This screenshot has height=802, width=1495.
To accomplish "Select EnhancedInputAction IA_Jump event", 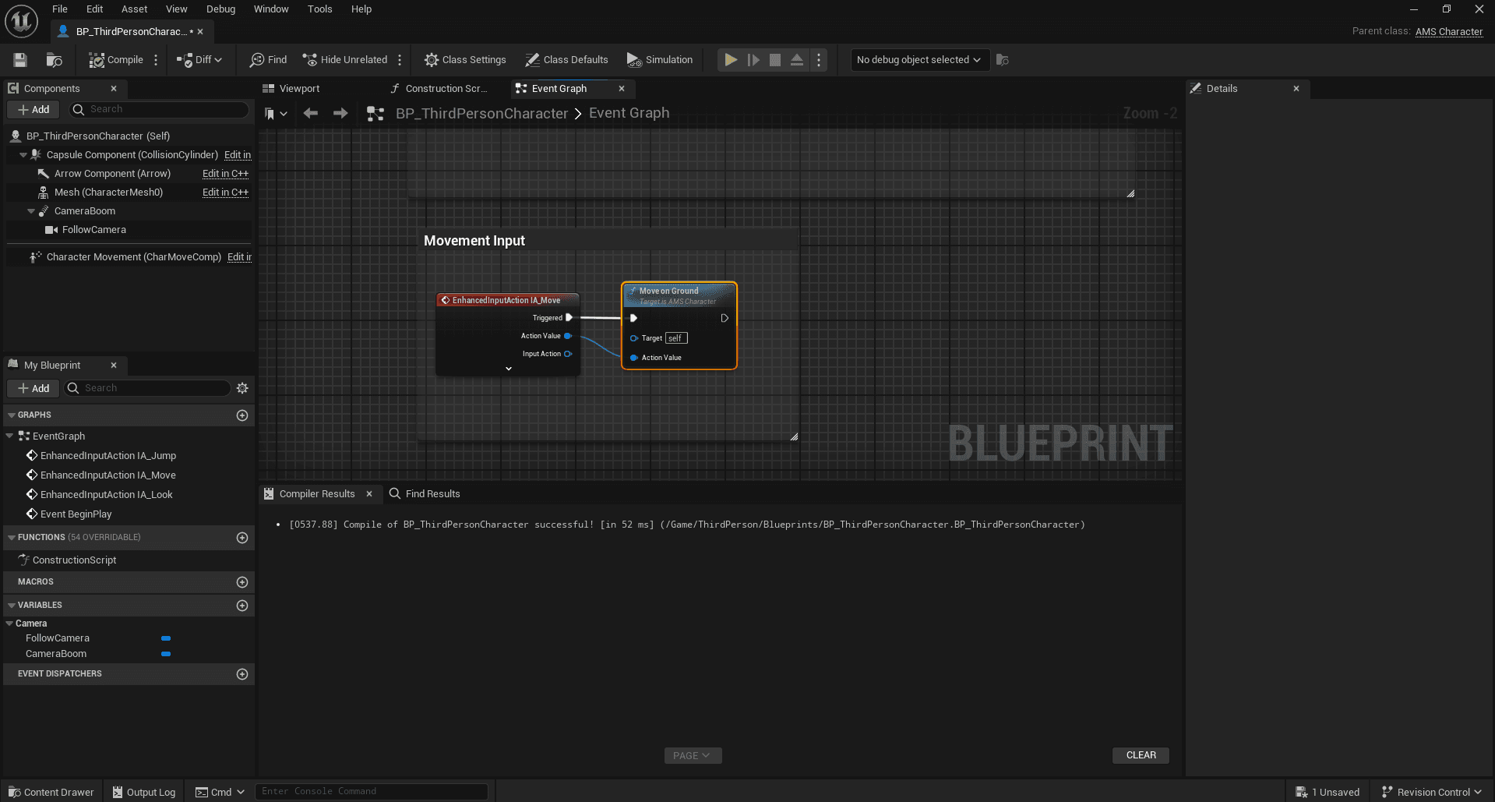I will 108,456.
